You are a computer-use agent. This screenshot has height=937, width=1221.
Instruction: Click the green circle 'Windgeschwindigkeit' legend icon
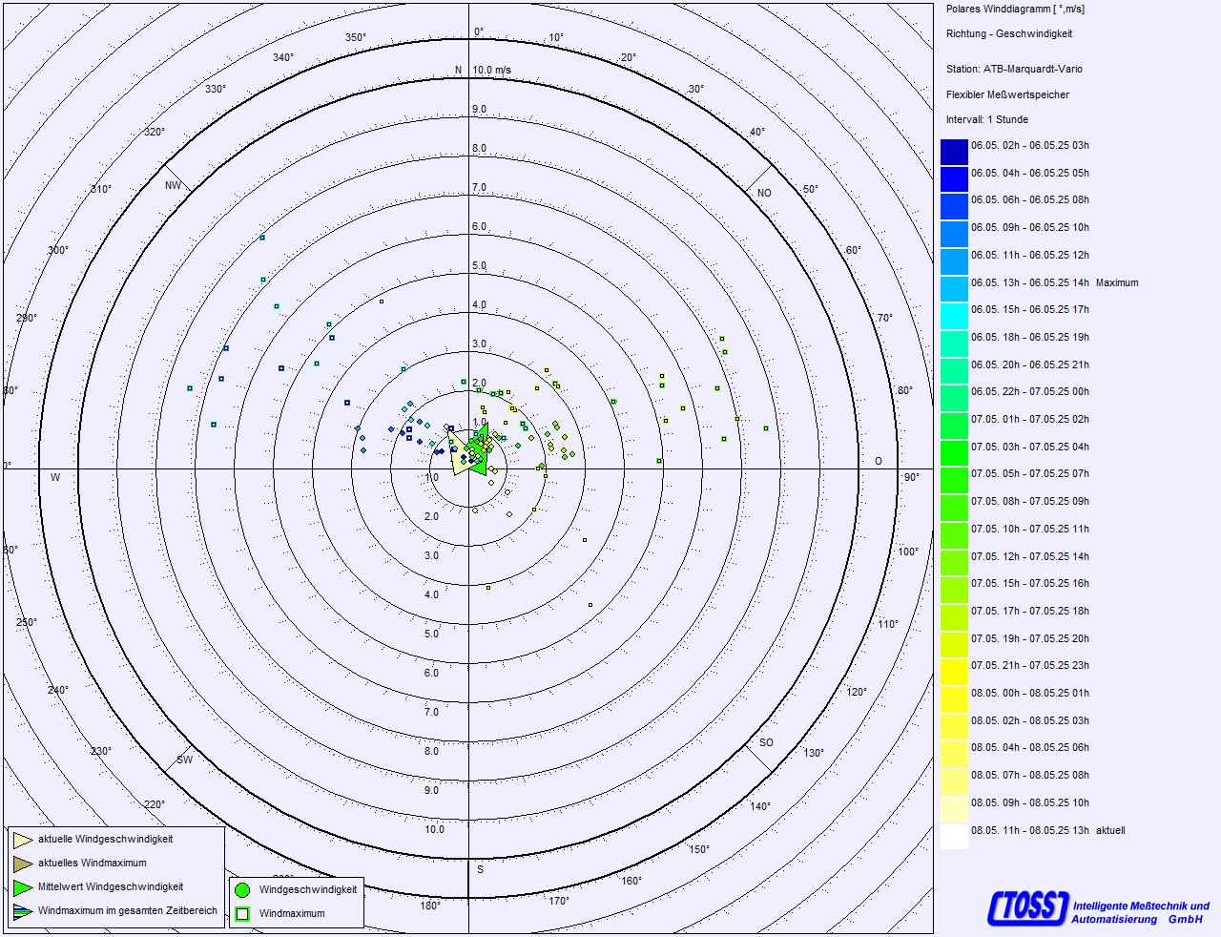tap(242, 890)
